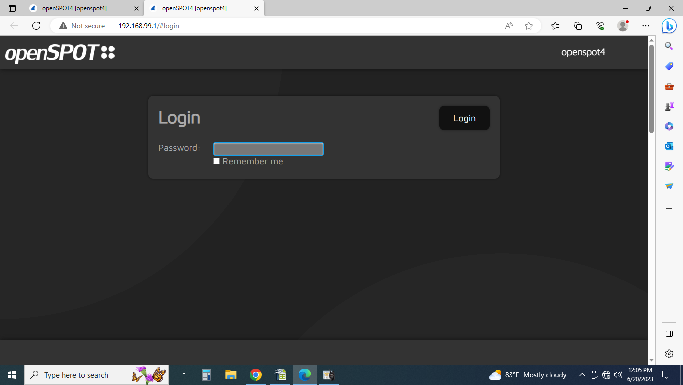This screenshot has width=683, height=385.
Task: Enable the Remember me option
Action: (216, 161)
